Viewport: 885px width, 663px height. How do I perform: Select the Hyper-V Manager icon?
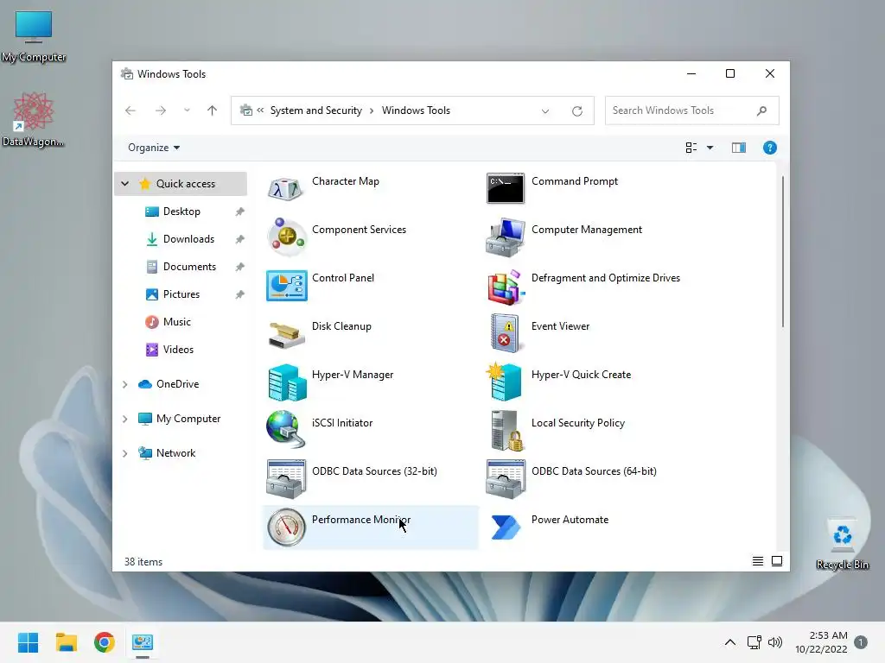286,382
